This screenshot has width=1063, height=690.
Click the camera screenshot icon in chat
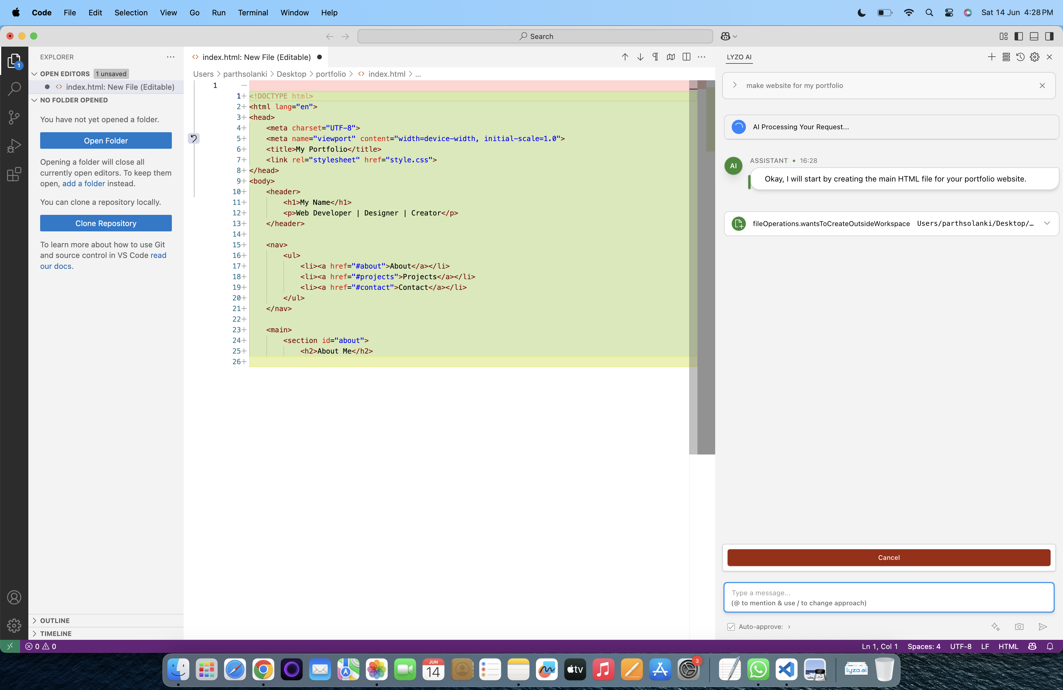tap(1019, 627)
